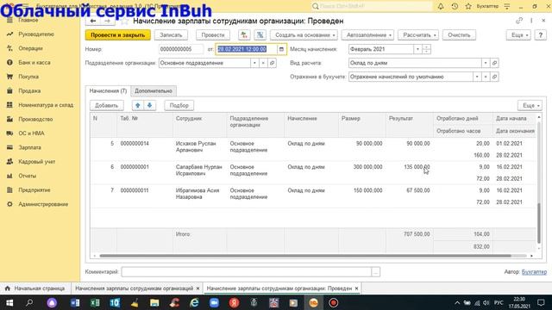Open the Вид расчета linked item
Image resolution: width=552 pixels, height=310 pixels.
(x=494, y=63)
